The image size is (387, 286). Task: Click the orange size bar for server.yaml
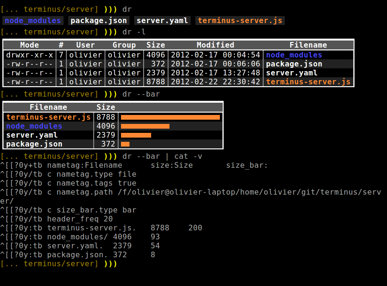[x=136, y=135]
